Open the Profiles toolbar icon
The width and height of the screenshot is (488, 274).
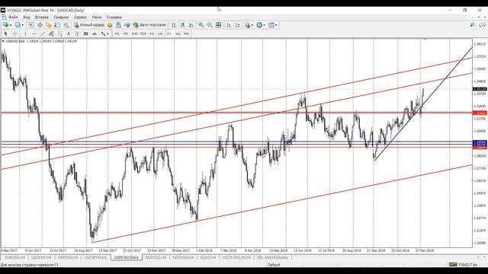tap(17, 25)
